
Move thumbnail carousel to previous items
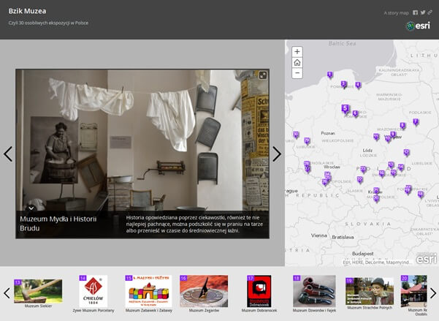[x=7, y=293]
